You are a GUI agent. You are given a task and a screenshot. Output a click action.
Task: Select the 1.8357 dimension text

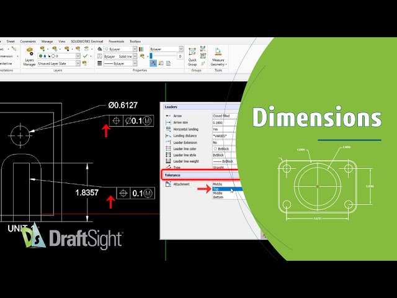coord(87,193)
